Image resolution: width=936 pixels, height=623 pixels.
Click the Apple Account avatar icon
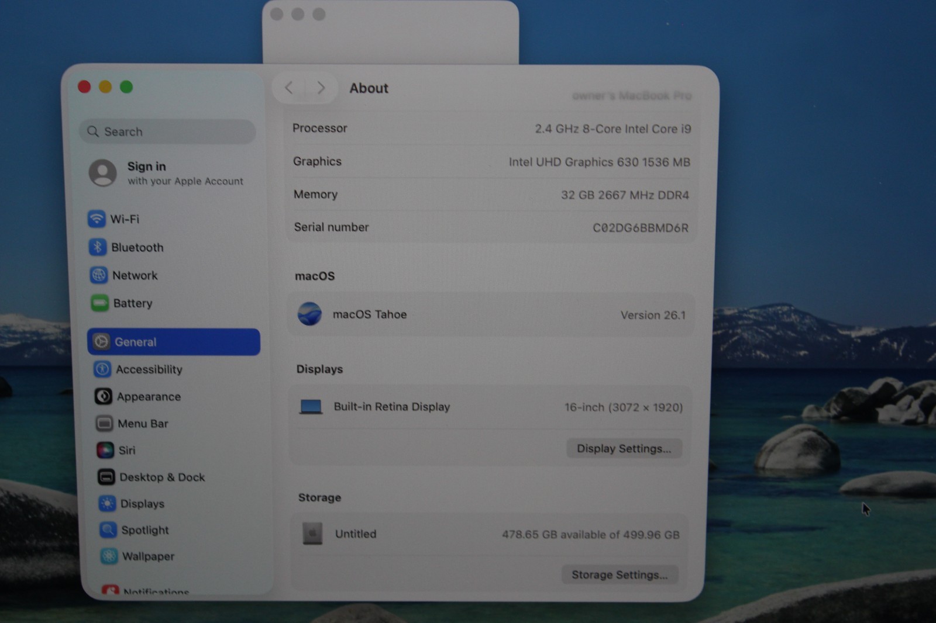(103, 173)
